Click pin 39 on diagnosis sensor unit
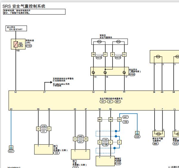179x168 pixels. [154, 92]
